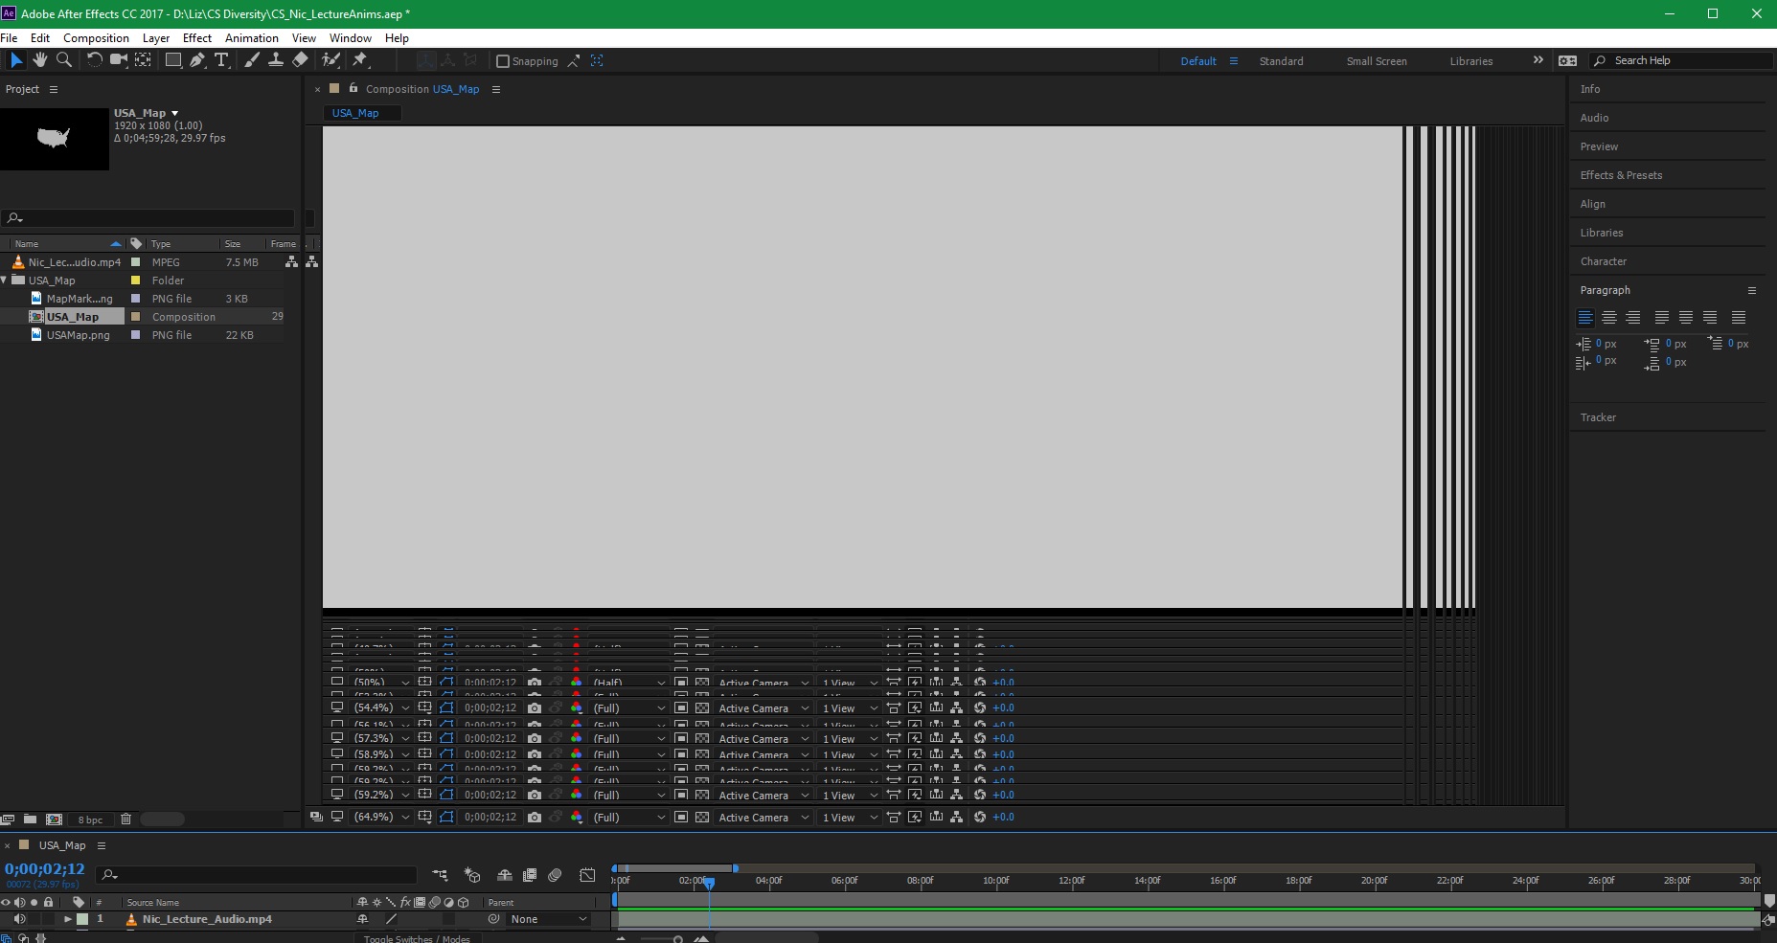1777x943 pixels.
Task: Enable Motion Blur for the timeline
Action: [555, 875]
